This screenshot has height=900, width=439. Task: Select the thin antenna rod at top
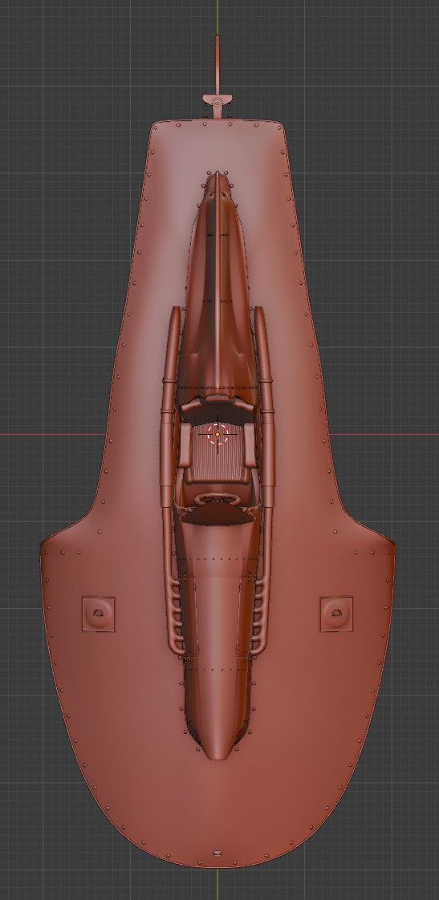[x=217, y=65]
